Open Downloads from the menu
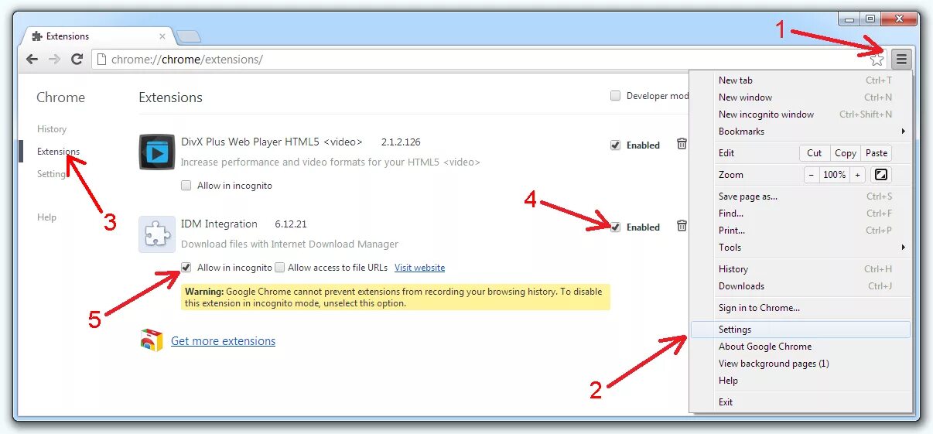Image resolution: width=933 pixels, height=434 pixels. tap(801, 286)
